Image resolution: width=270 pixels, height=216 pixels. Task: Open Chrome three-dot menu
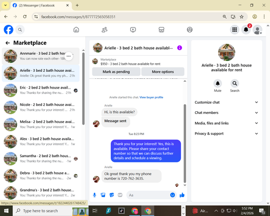pyautogui.click(x=264, y=17)
